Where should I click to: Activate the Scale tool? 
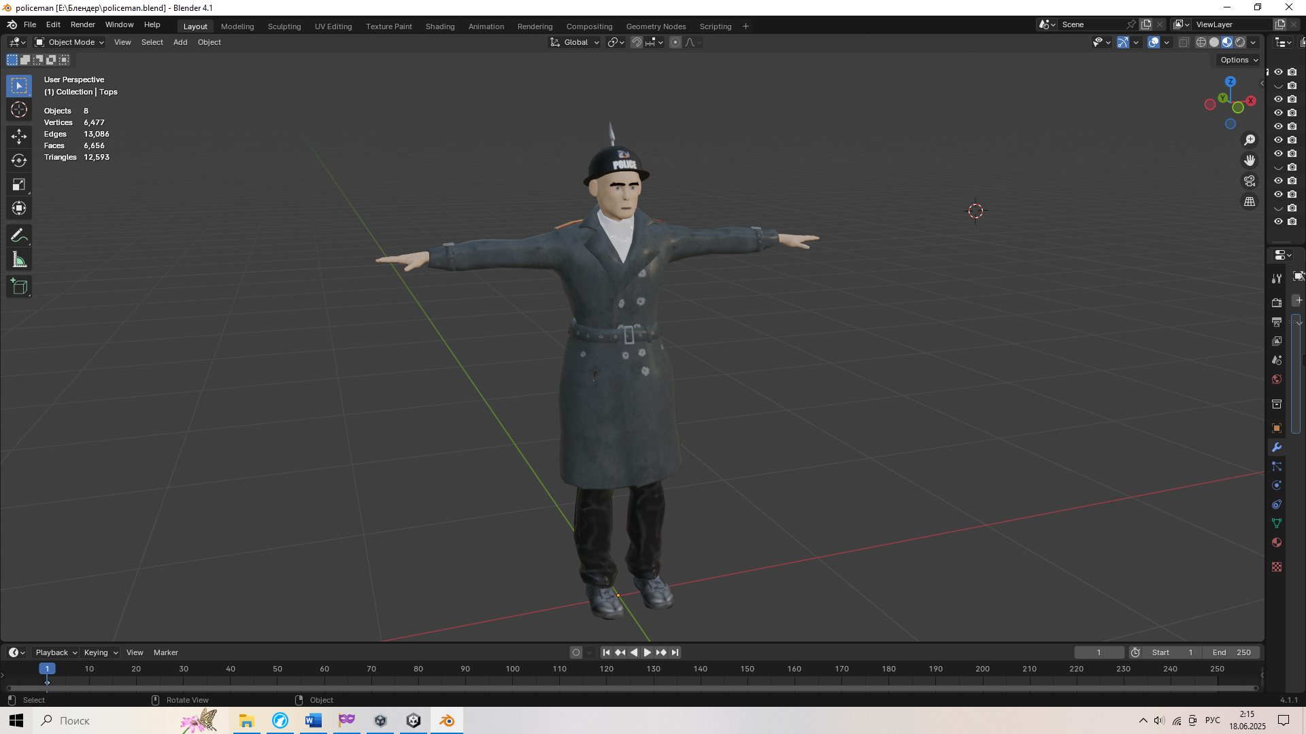(x=19, y=184)
